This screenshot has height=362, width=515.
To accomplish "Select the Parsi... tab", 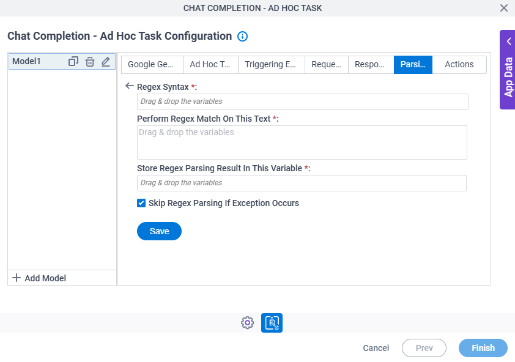I will [x=413, y=64].
